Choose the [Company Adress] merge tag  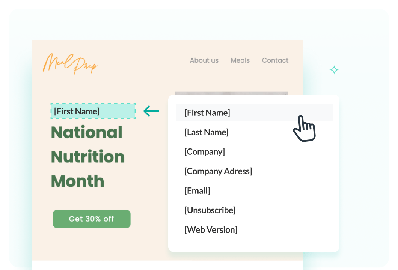pos(218,171)
